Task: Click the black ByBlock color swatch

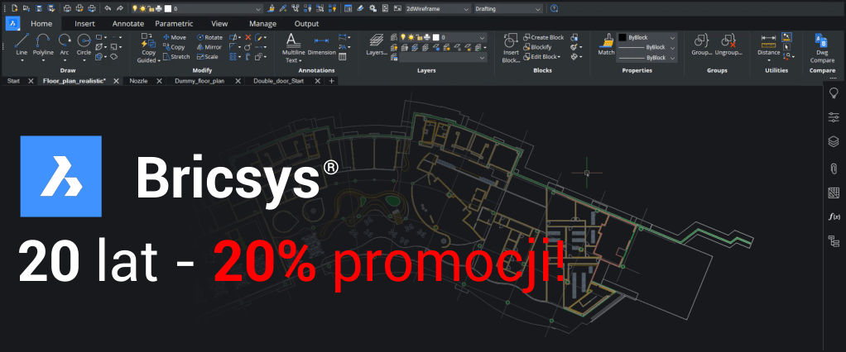Action: (x=622, y=38)
